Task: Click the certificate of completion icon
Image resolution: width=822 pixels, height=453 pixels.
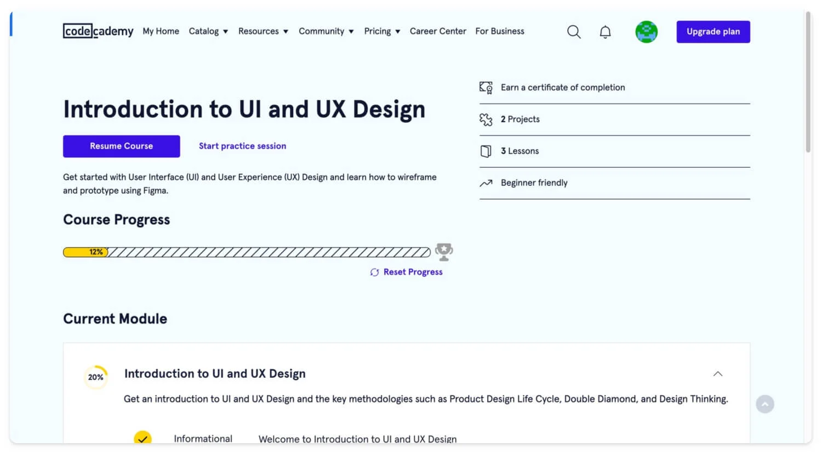Action: tap(486, 88)
